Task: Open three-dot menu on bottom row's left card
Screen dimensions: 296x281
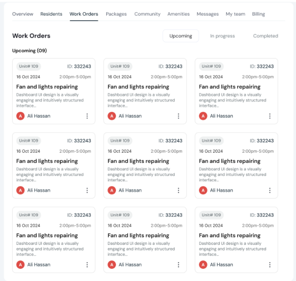Action: pyautogui.click(x=87, y=265)
